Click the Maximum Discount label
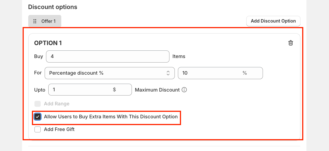This screenshot has height=151, width=329. click(x=157, y=90)
